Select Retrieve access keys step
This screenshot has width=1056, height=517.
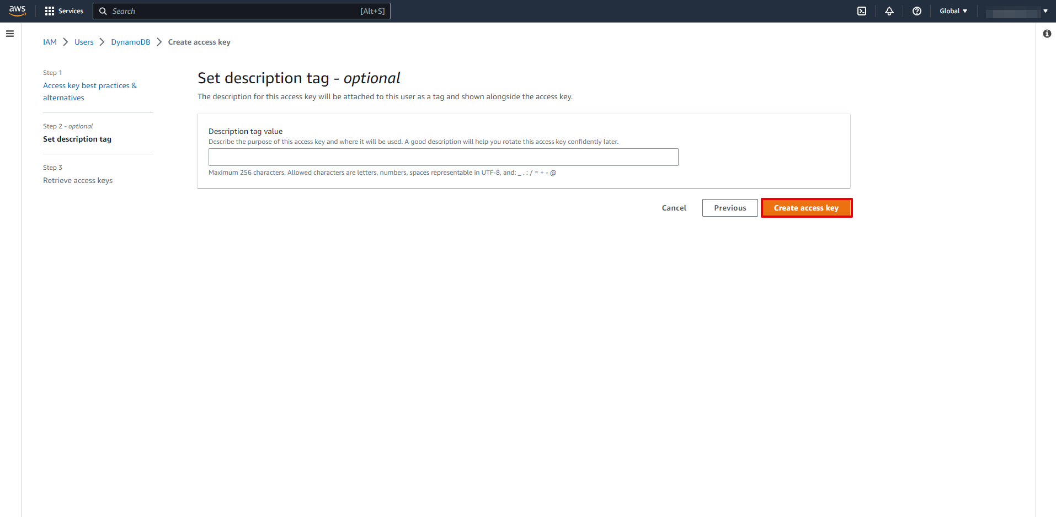pyautogui.click(x=78, y=180)
